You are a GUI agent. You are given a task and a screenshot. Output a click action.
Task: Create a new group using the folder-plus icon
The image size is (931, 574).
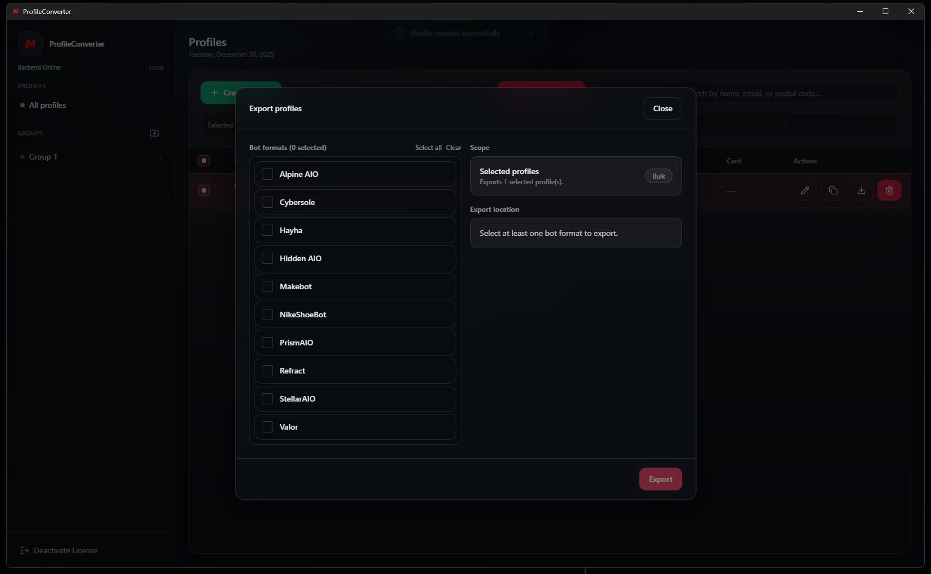point(155,133)
